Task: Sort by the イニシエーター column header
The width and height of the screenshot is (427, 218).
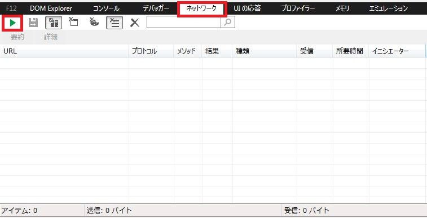Action: click(x=397, y=51)
